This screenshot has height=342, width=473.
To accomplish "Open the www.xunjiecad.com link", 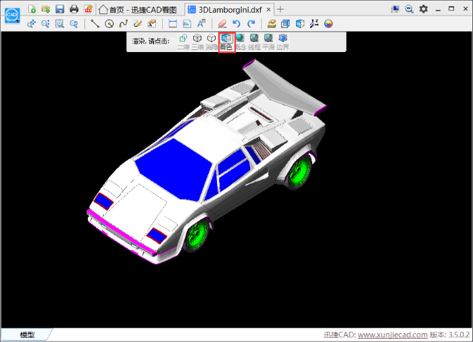I will (x=393, y=335).
